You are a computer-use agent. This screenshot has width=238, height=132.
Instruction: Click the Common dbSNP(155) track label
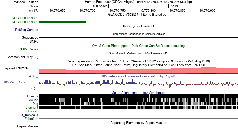(x=22, y=57)
